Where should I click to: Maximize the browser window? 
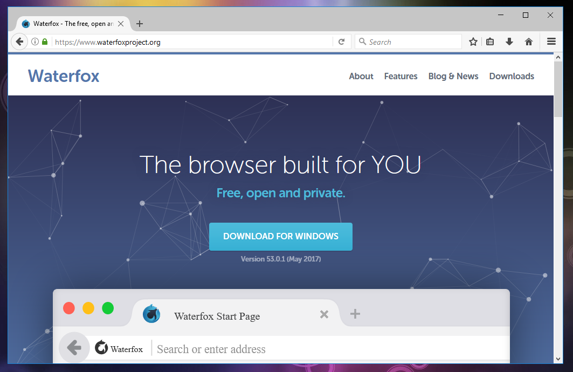[526, 15]
